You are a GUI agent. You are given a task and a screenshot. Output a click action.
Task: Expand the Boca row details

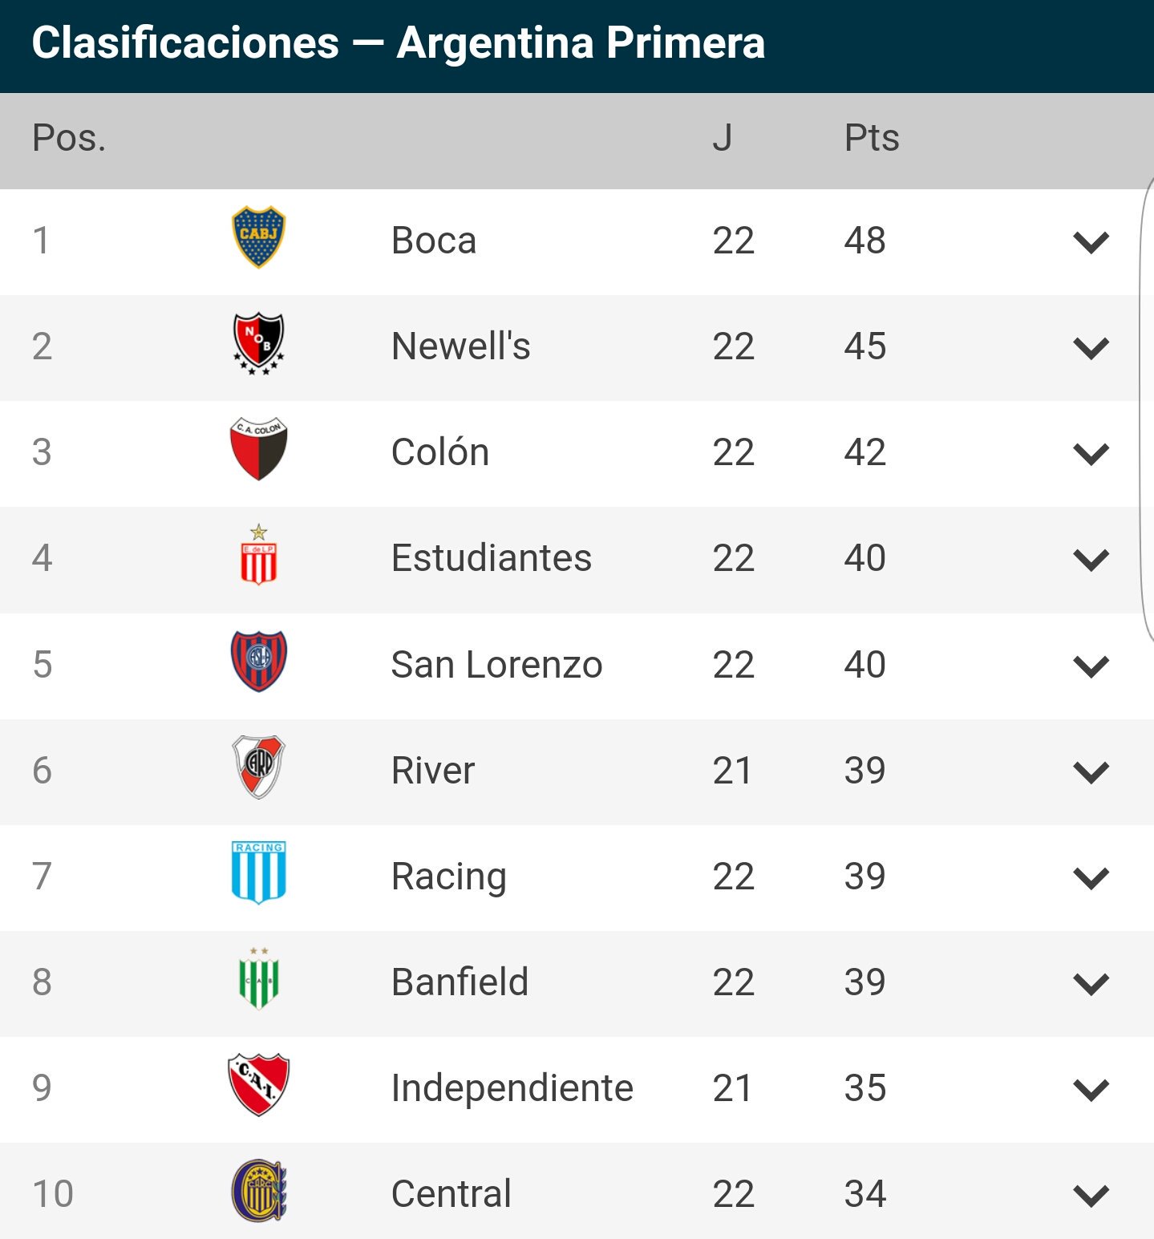pos(1091,242)
